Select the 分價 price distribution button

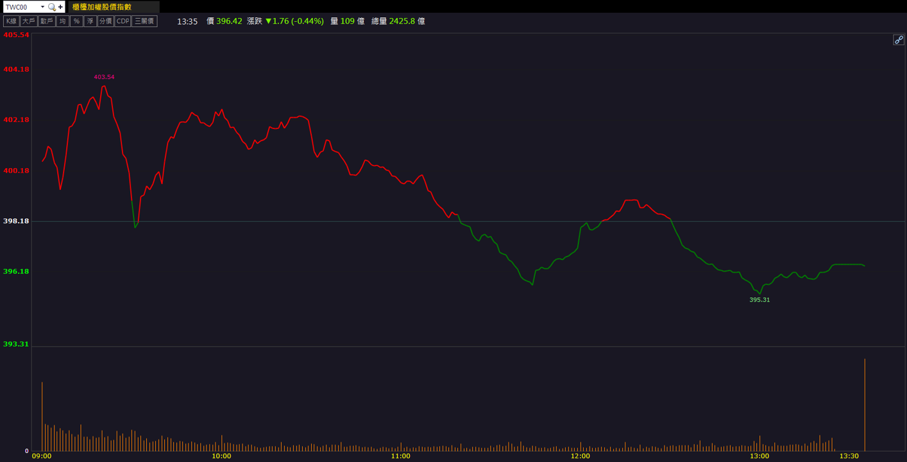click(106, 21)
